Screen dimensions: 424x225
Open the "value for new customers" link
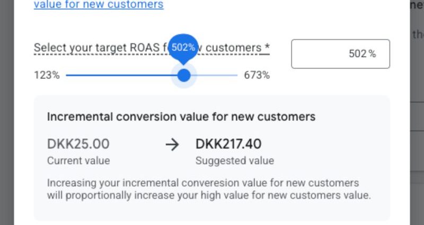99,5
